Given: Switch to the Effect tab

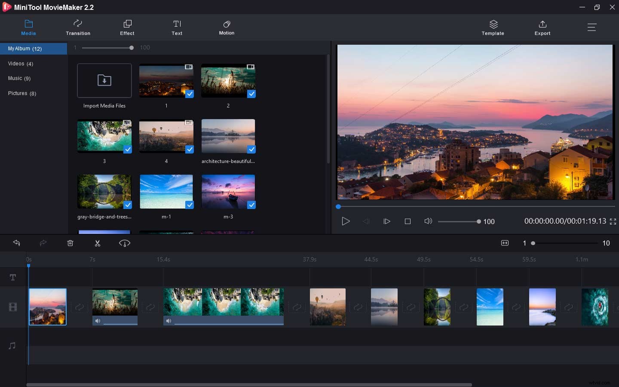Looking at the screenshot, I should point(127,28).
